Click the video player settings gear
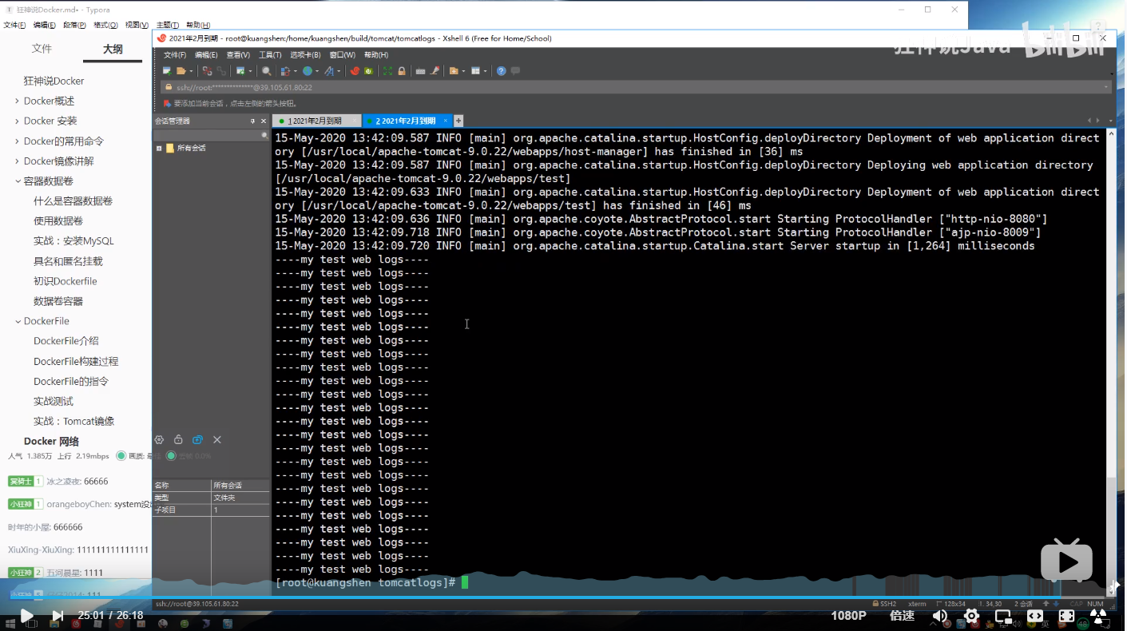Image resolution: width=1127 pixels, height=631 pixels. tap(971, 616)
